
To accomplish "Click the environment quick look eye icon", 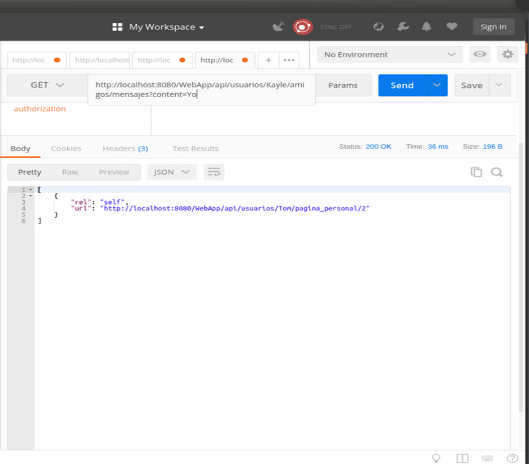I will pyautogui.click(x=480, y=54).
